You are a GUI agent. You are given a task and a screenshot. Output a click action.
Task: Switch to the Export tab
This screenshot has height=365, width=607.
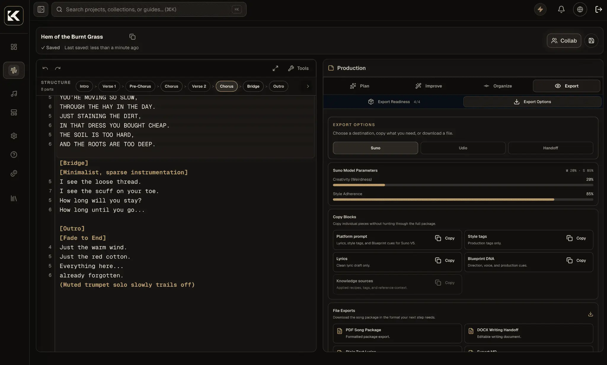click(x=566, y=86)
